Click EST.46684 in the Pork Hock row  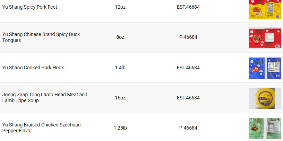coord(188,68)
